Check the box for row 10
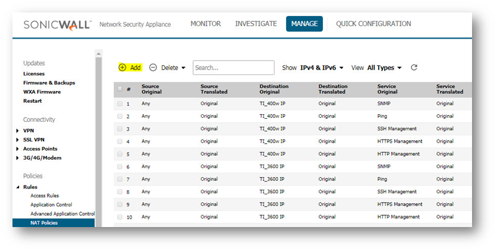 coord(119,217)
